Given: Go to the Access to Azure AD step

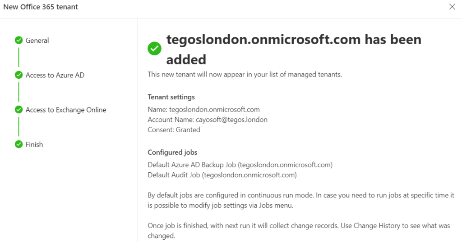Looking at the screenshot, I should pos(55,75).
